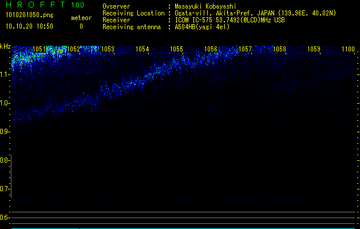
Task: Click the 1058 time marker
Action: point(279,49)
